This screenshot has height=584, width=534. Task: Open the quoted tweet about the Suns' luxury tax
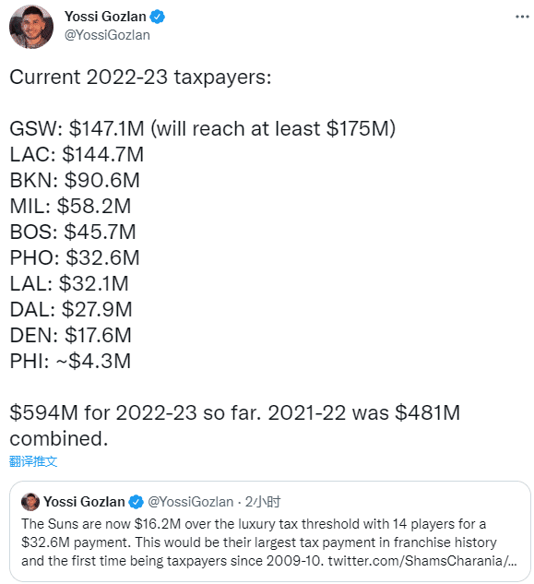tap(270, 531)
